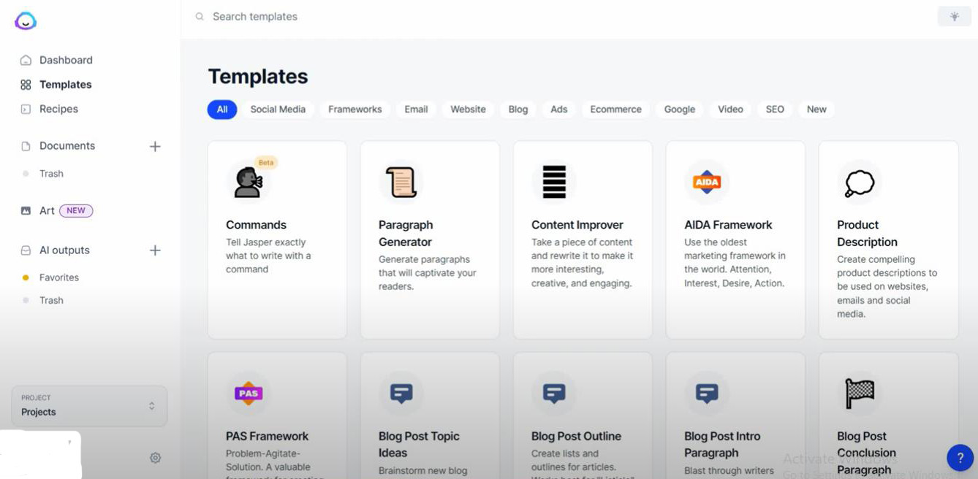Click the search magnifier icon
The image size is (978, 479).
point(200,16)
